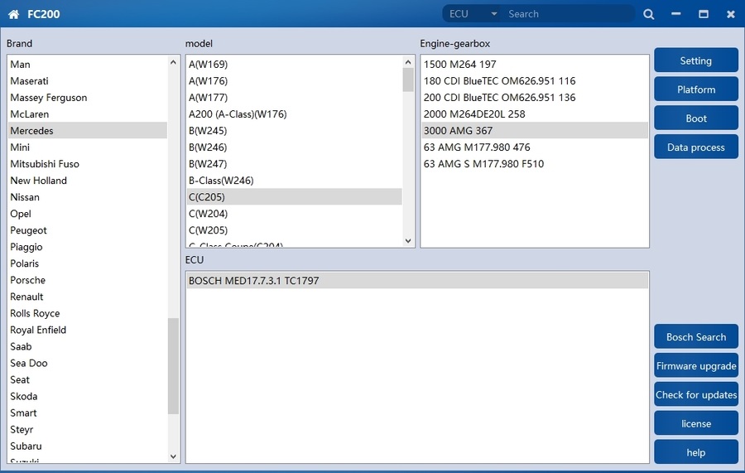Choose C(W205) in the model list
This screenshot has height=473, width=745.
click(208, 230)
